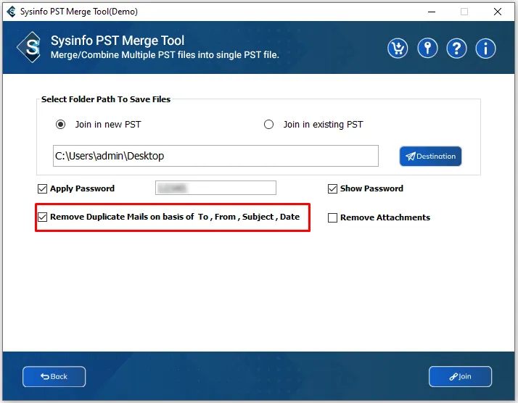518x403 pixels.
Task: Click the 'Merge/Combine Multiple PST files' subtitle
Action: point(165,55)
